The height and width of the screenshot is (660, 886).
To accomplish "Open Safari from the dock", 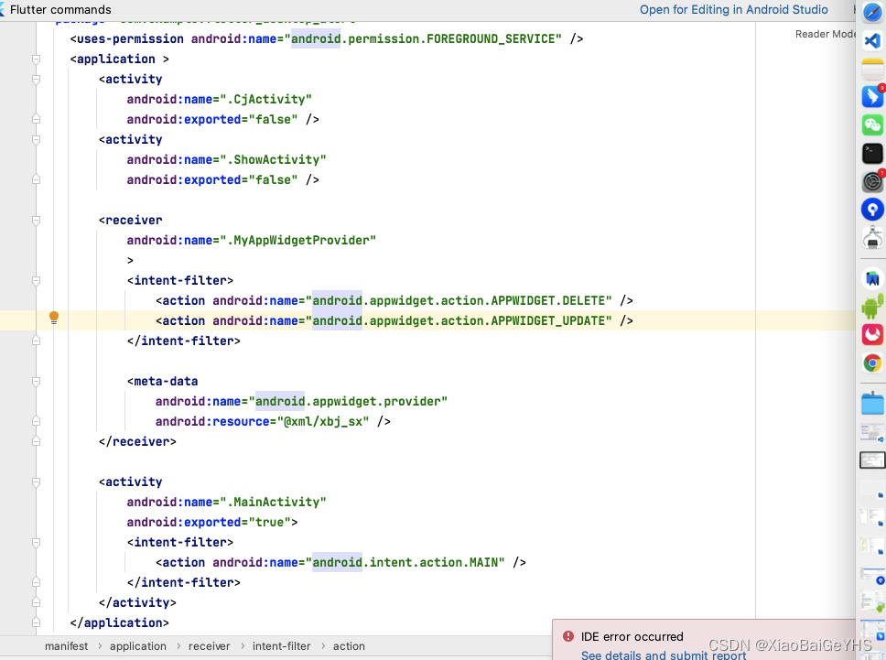I will pos(872,12).
